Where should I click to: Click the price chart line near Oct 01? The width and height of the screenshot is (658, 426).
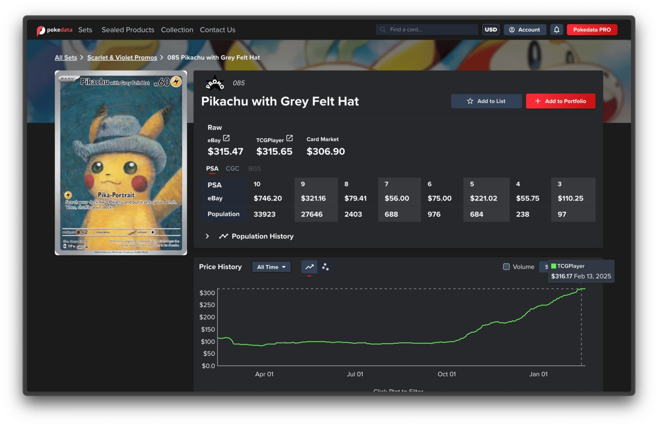click(x=447, y=342)
